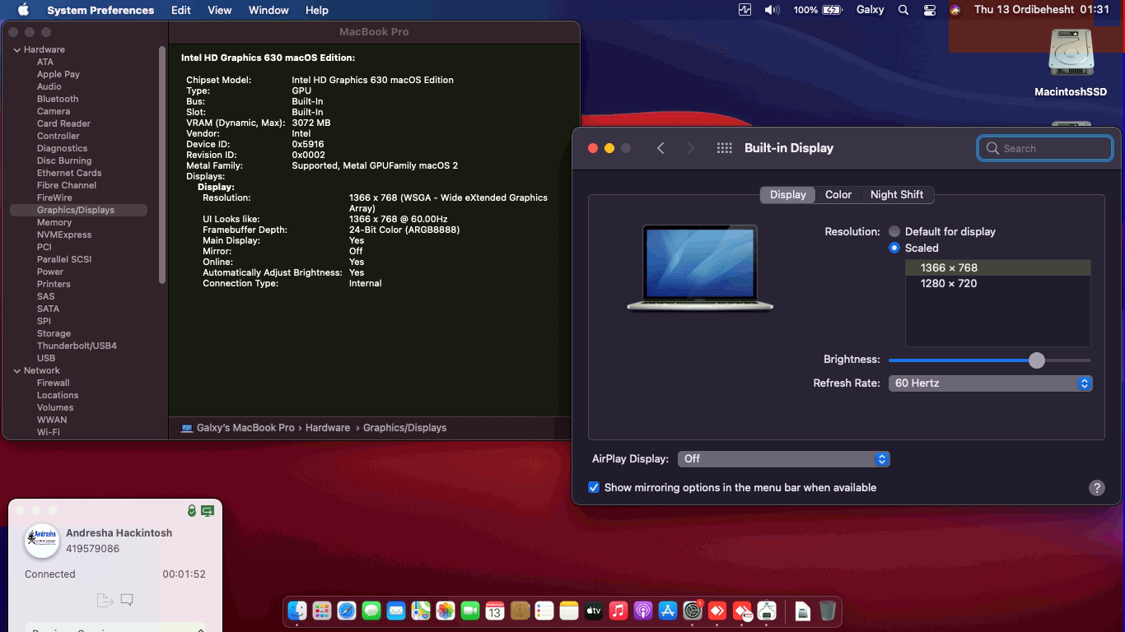The image size is (1125, 632).
Task: Open Refresh Rate 60 Hertz dropdown
Action: tap(990, 383)
